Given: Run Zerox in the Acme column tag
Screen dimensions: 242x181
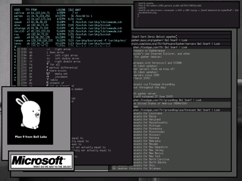Looking at the screenshot, I should click(154, 36).
